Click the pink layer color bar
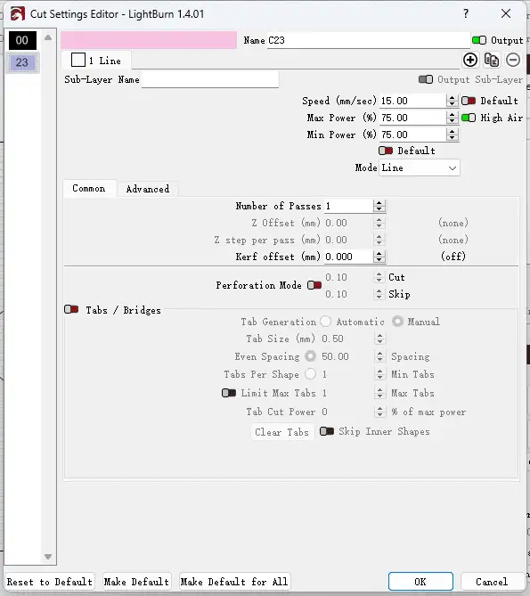Image resolution: width=530 pixels, height=596 pixels. [149, 40]
